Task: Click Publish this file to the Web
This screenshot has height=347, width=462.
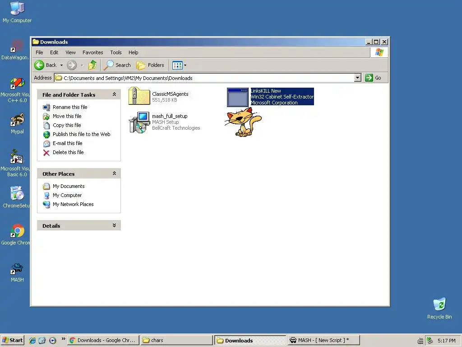Action: click(81, 134)
